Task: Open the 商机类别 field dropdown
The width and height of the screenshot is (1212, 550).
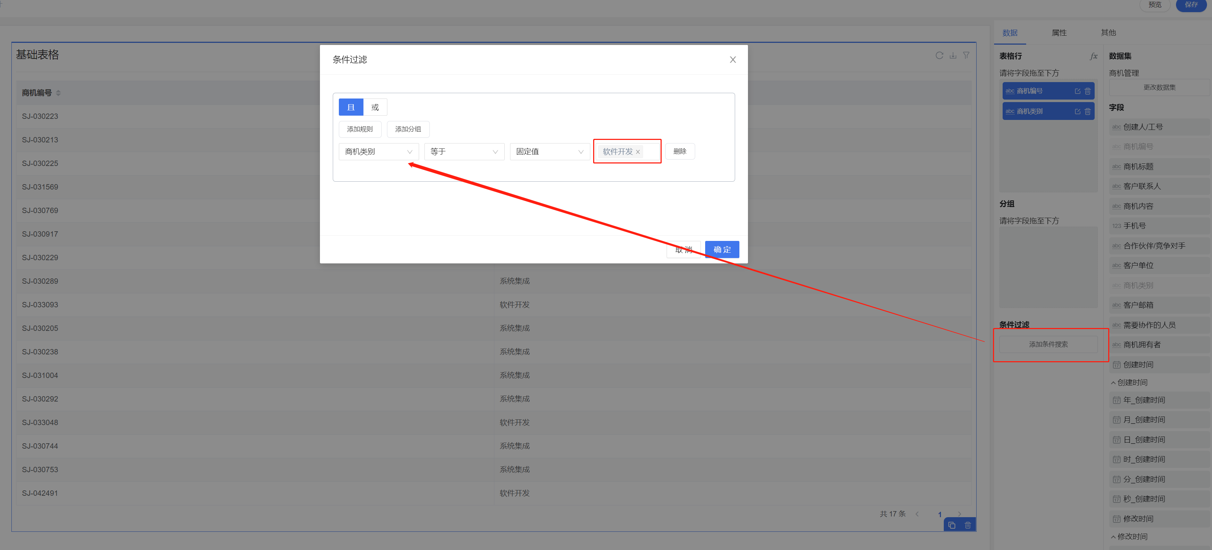Action: coord(378,152)
